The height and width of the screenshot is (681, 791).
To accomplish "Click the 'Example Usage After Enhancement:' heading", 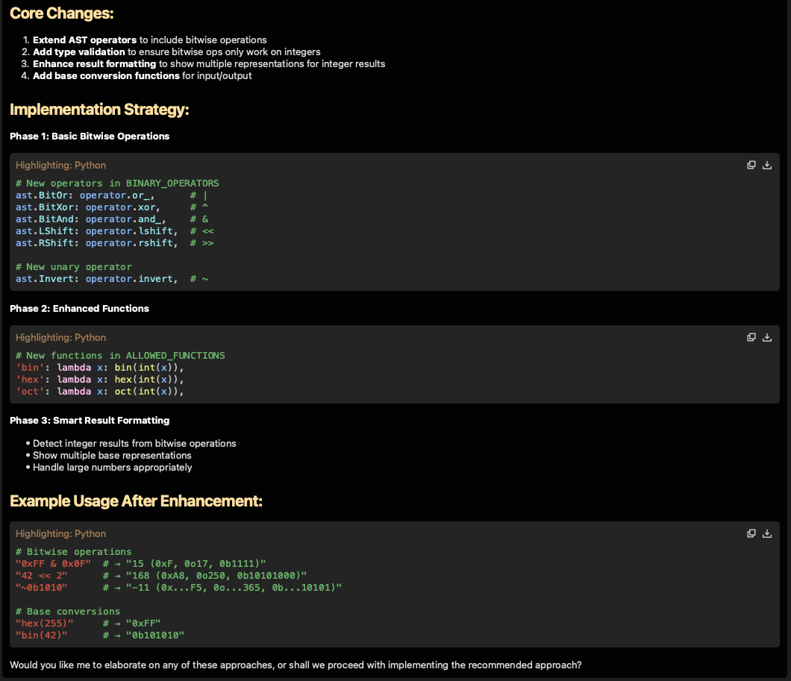I will coord(136,501).
